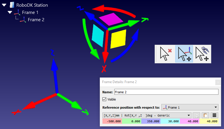The image size is (224, 129).
Task: Close the Frame Details panel
Action: (218, 82)
